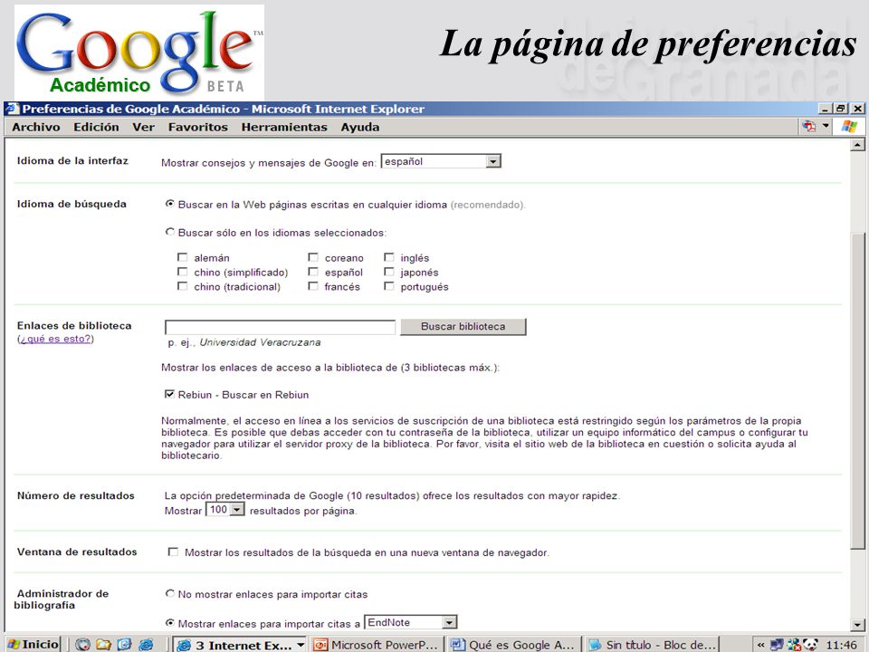Open the Herramientas menu
The image size is (869, 652).
(x=284, y=127)
